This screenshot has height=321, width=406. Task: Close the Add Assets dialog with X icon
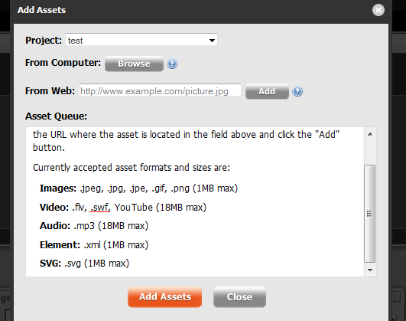pyautogui.click(x=378, y=10)
